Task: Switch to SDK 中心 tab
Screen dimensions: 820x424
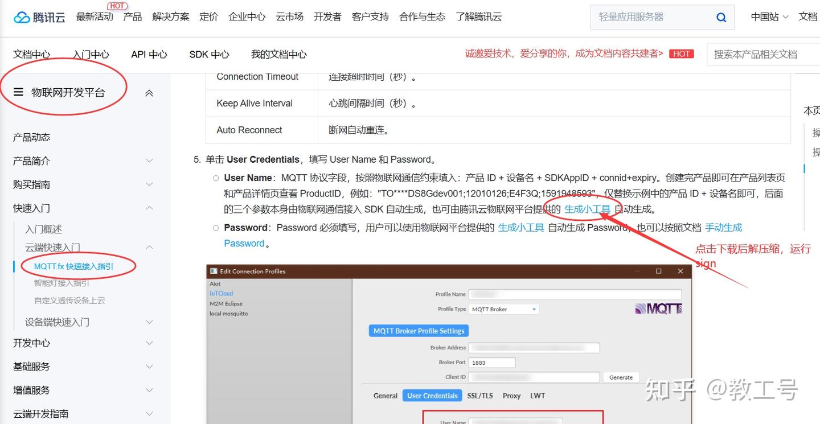Action: pyautogui.click(x=209, y=55)
